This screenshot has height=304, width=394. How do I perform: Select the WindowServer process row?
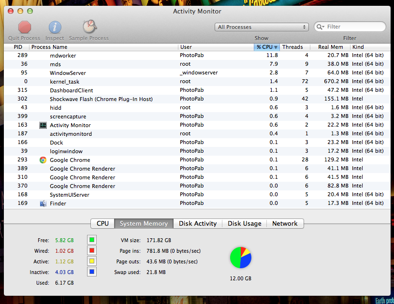(x=197, y=73)
